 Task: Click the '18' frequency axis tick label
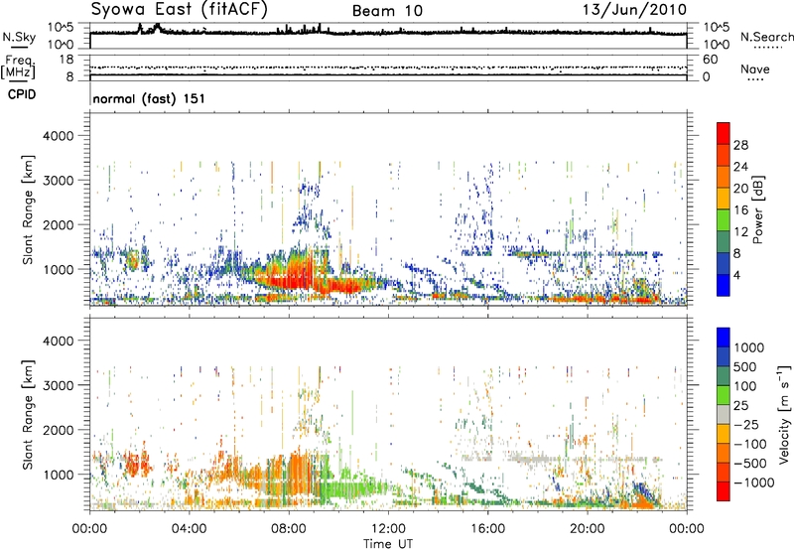click(x=66, y=59)
